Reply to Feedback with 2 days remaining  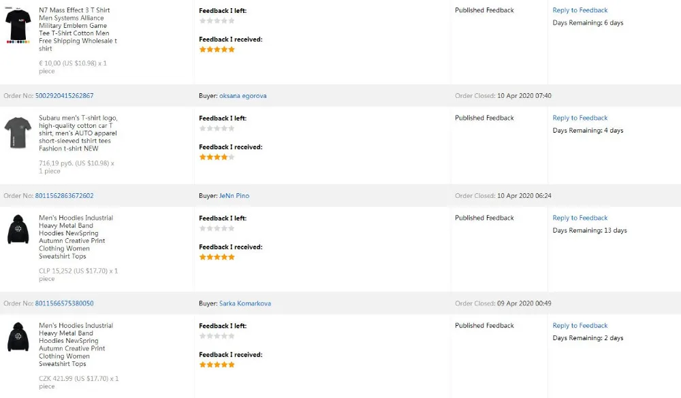580,325
